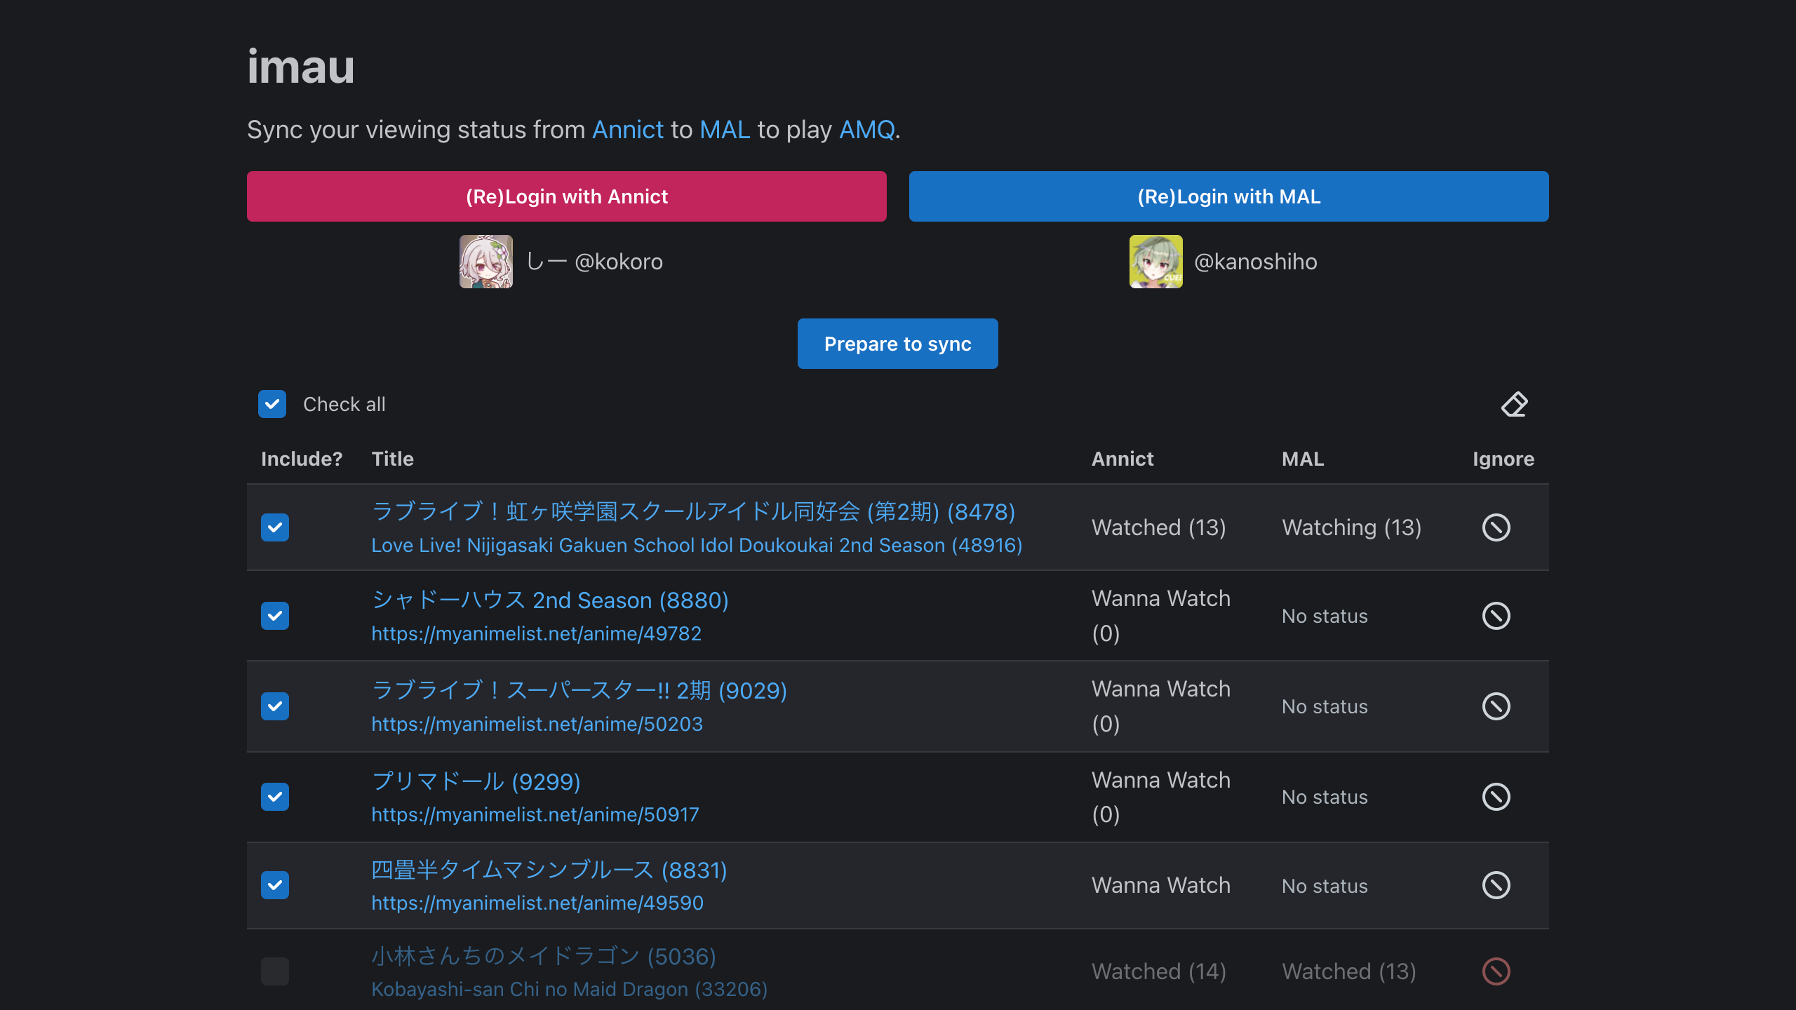The width and height of the screenshot is (1796, 1010).
Task: Open the myanimelist.net/anime/49782 link
Action: point(536,633)
